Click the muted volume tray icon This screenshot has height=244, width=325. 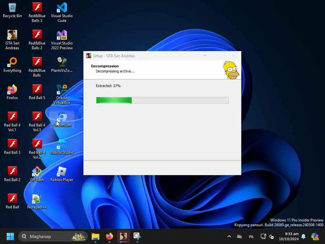[x=271, y=236]
